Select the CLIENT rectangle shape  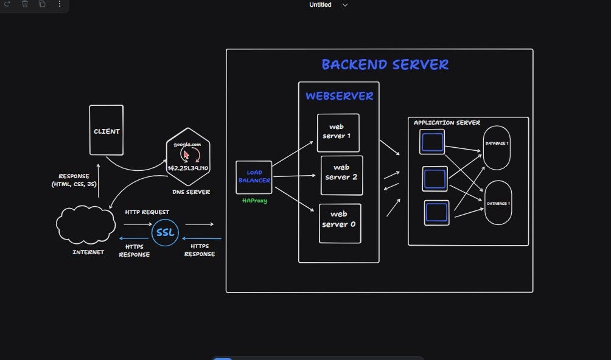pyautogui.click(x=106, y=130)
